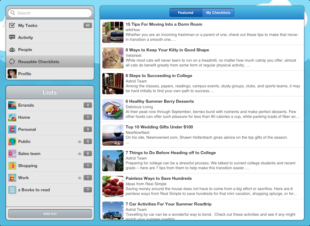Click the z Books to read list icon

(x=12, y=190)
